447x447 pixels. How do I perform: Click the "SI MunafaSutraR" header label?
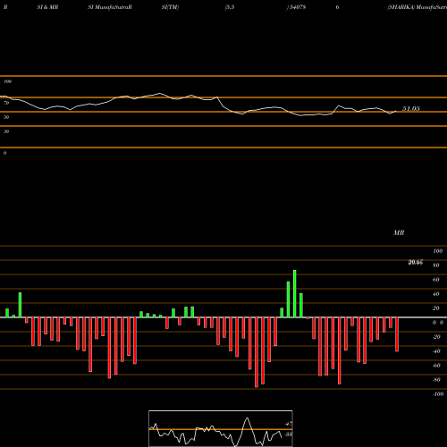110,7
